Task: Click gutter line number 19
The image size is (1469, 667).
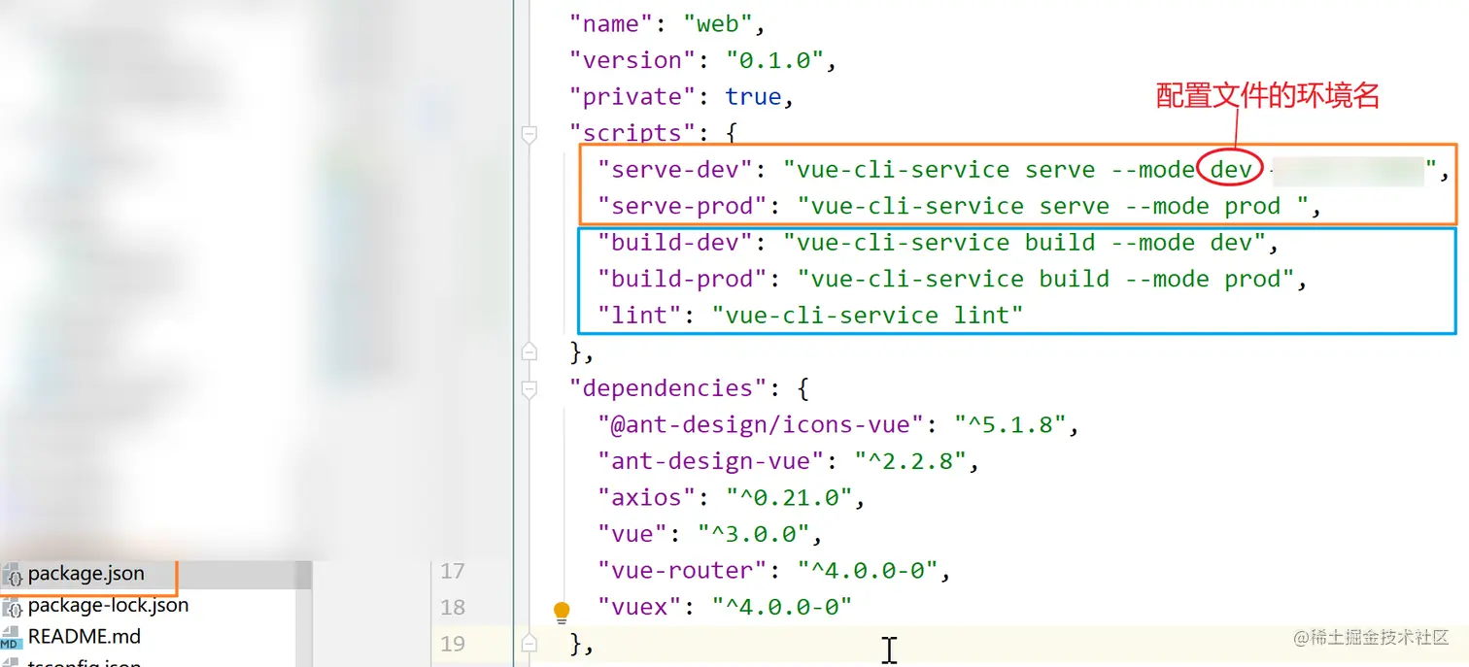Action: (x=453, y=643)
